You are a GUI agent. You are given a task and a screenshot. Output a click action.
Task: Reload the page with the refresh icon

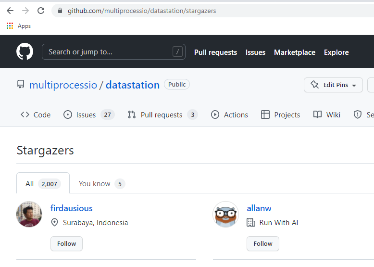pyautogui.click(x=41, y=11)
